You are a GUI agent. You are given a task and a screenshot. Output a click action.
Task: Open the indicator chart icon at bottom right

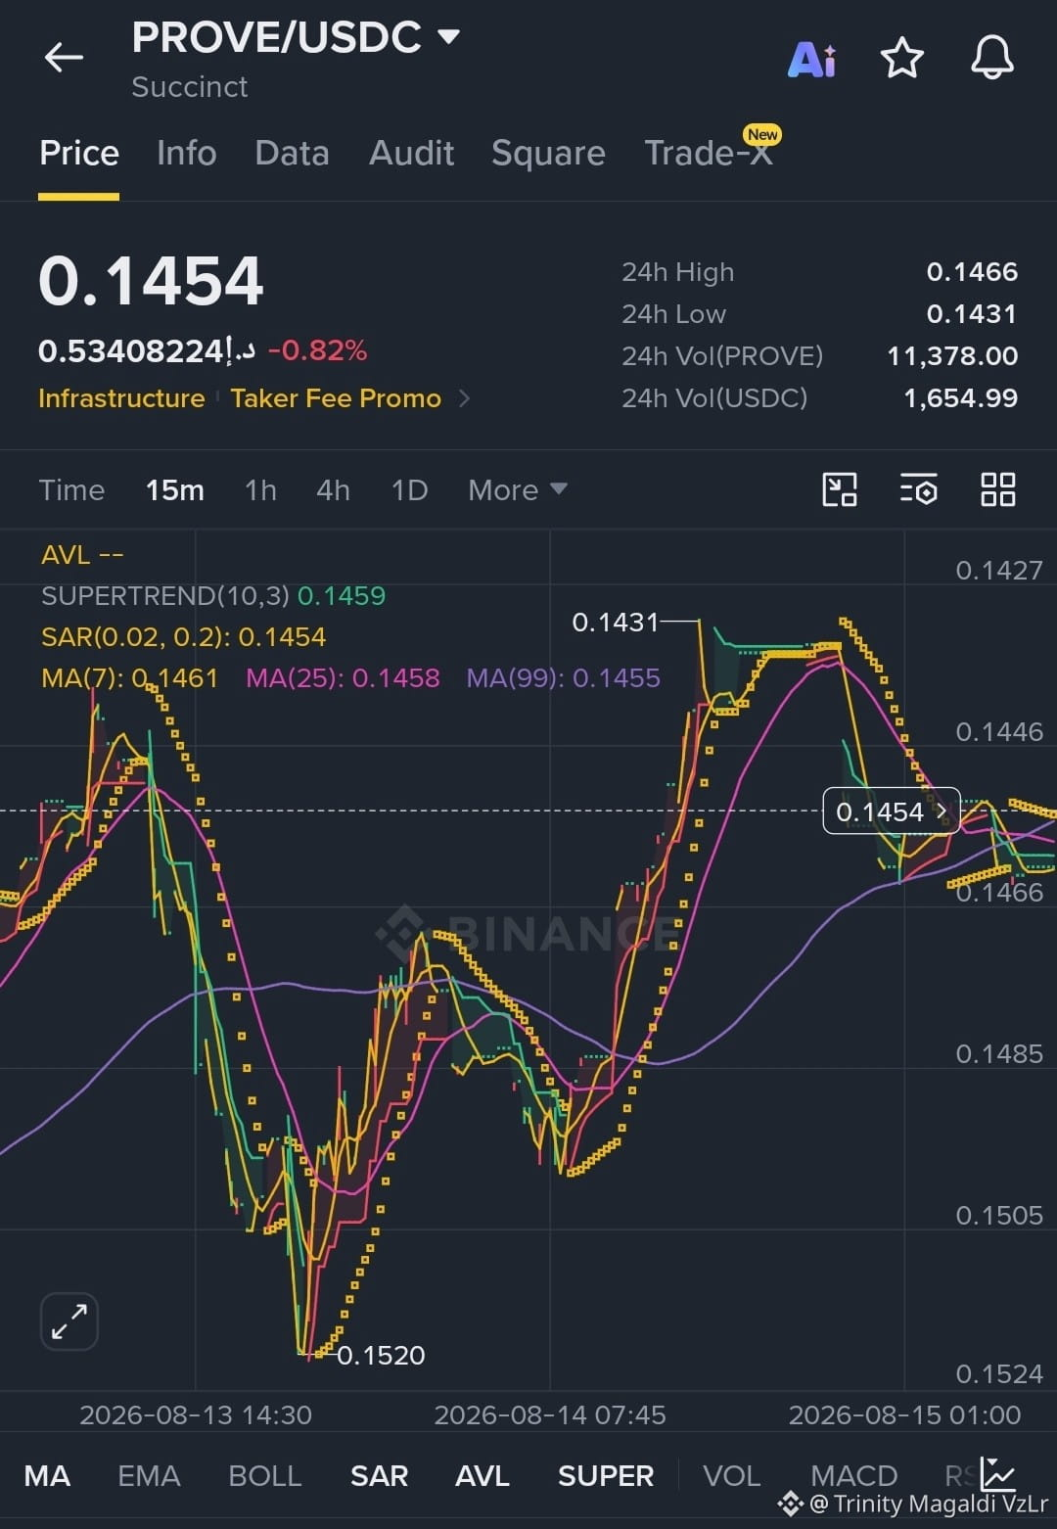(998, 1474)
